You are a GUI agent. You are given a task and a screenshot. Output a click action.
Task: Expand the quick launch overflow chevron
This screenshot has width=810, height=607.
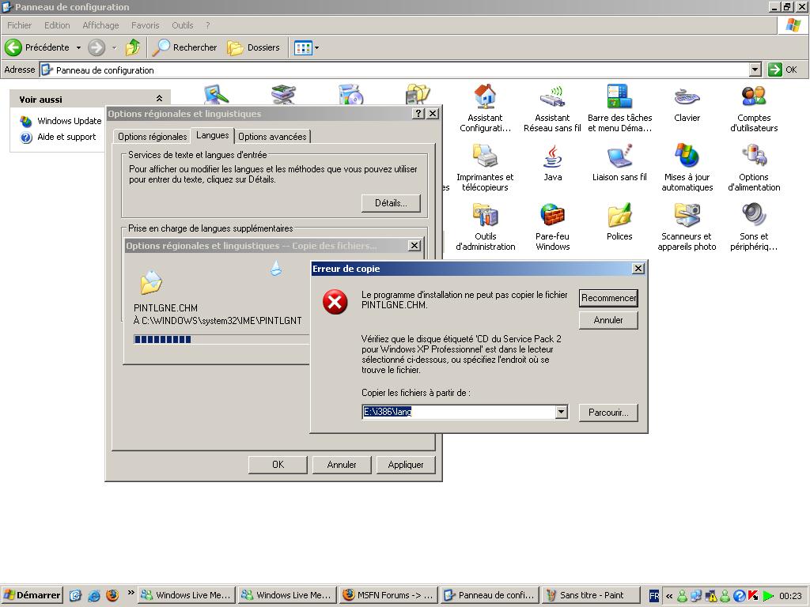pyautogui.click(x=131, y=592)
